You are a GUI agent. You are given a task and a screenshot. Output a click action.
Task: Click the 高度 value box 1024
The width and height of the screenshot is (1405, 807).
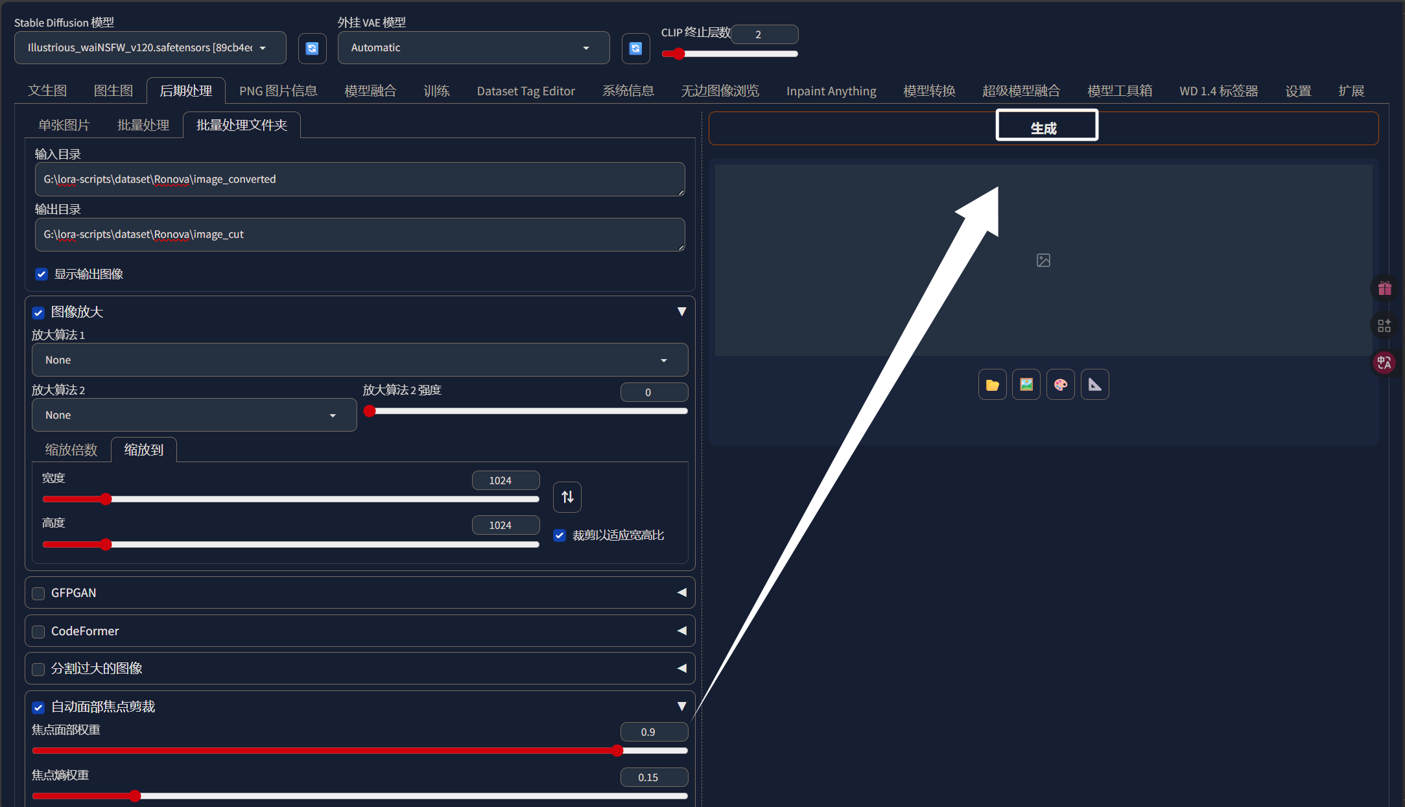tap(506, 525)
